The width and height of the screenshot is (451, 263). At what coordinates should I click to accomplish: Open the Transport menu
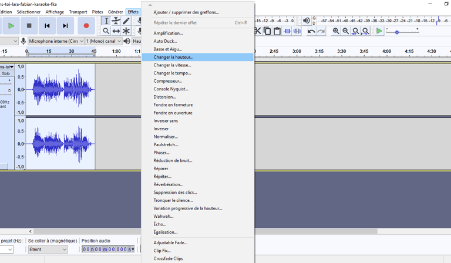pyautogui.click(x=78, y=12)
